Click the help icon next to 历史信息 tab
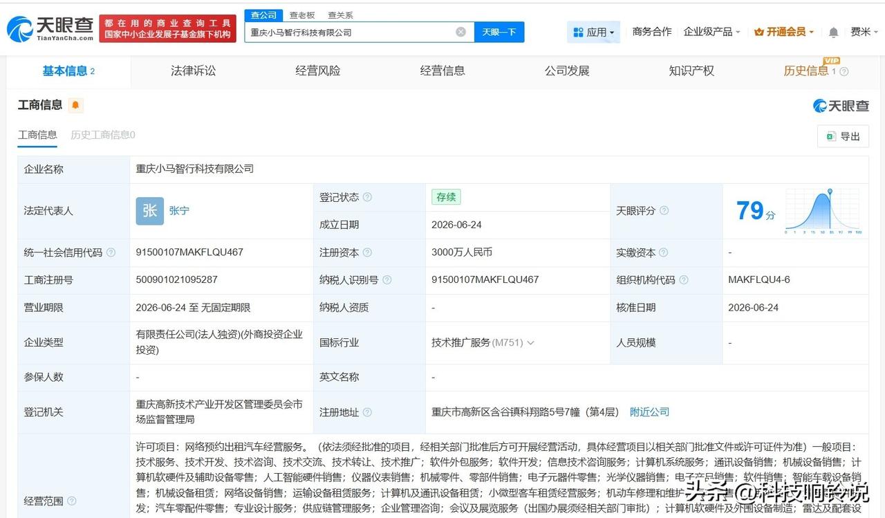Image resolution: width=885 pixels, height=518 pixels. pos(844,71)
